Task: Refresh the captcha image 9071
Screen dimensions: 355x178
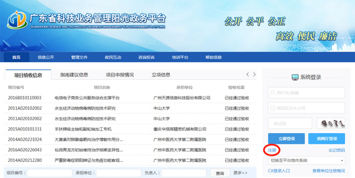Action: 331,123
